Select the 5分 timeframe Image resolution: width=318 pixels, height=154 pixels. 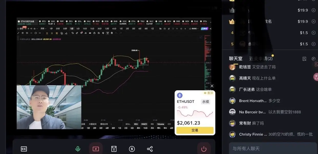point(78,29)
